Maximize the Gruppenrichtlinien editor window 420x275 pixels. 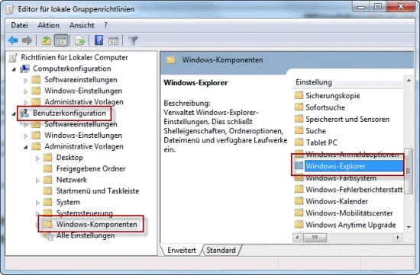click(x=378, y=6)
